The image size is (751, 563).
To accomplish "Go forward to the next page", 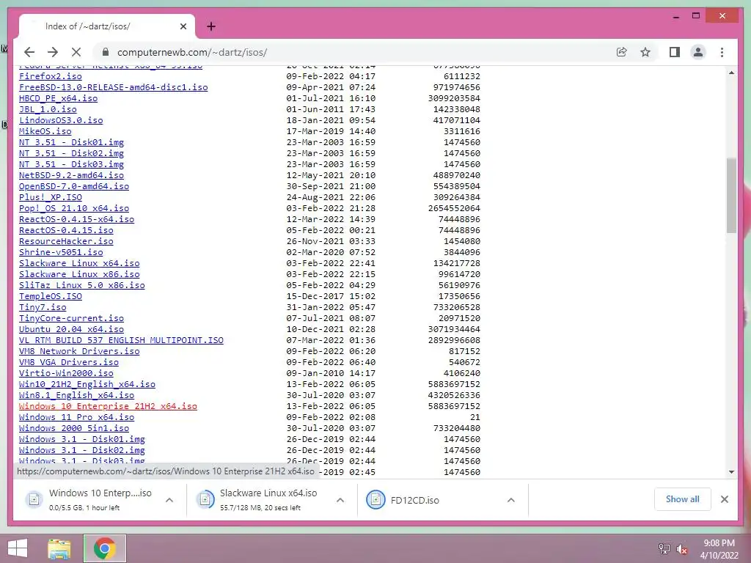I will tap(53, 52).
